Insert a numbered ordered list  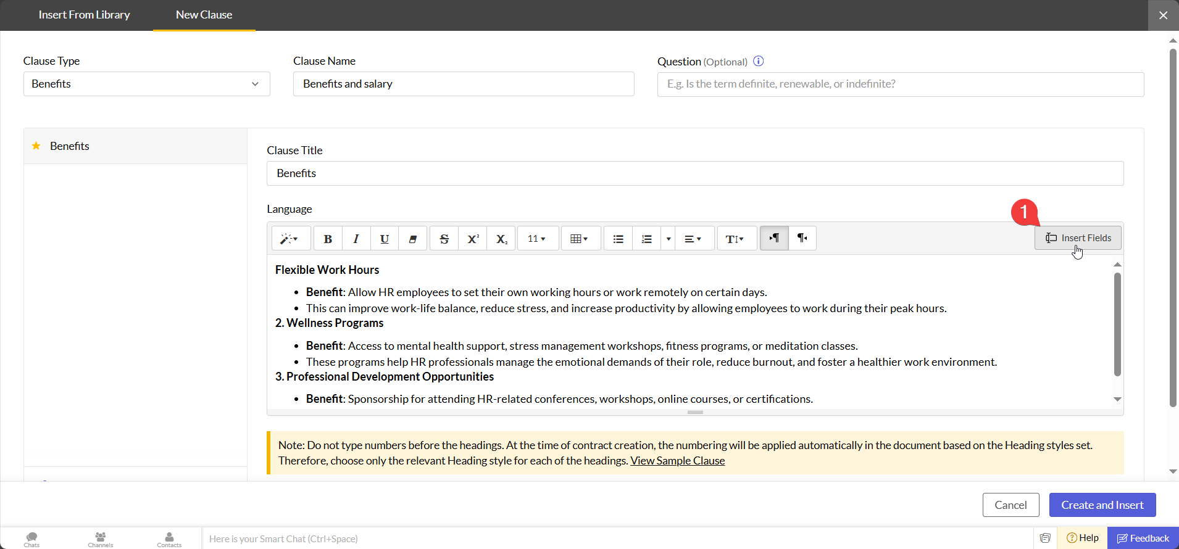tap(646, 239)
